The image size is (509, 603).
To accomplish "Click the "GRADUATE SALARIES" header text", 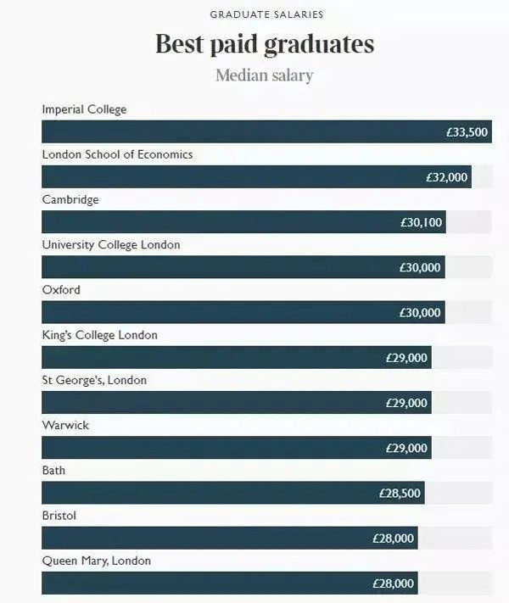I will (266, 14).
